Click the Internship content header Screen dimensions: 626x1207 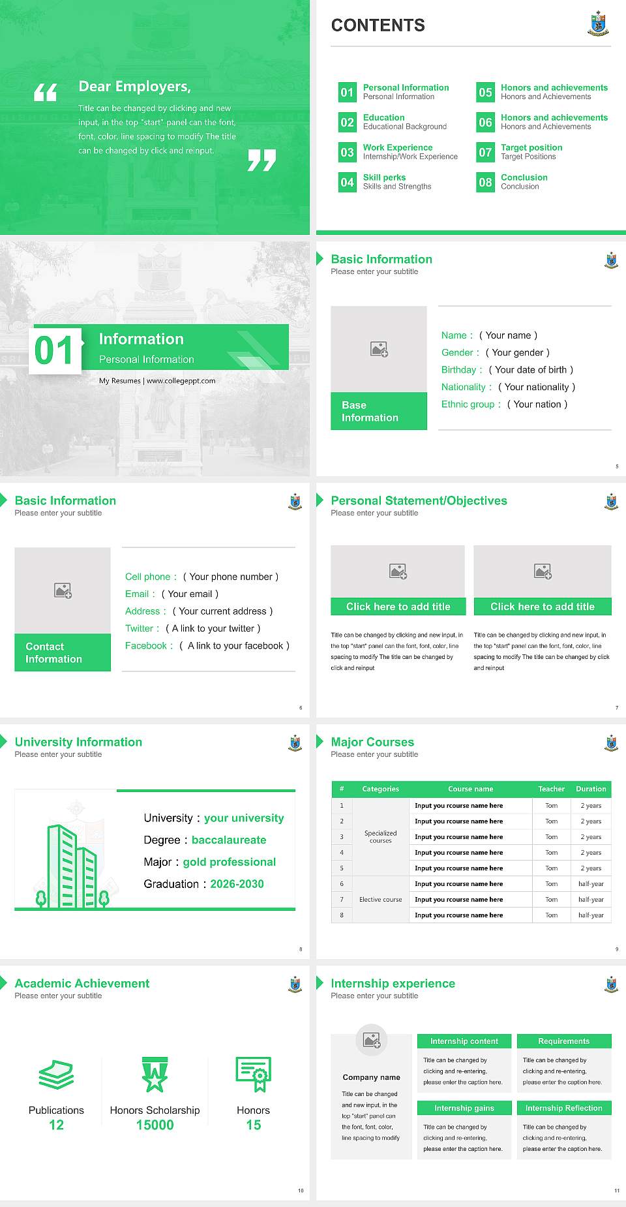(464, 1041)
